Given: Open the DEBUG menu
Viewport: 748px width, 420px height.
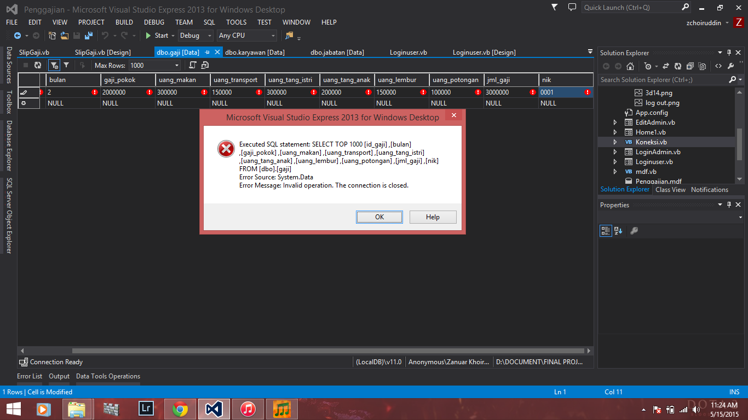Looking at the screenshot, I should click(154, 22).
